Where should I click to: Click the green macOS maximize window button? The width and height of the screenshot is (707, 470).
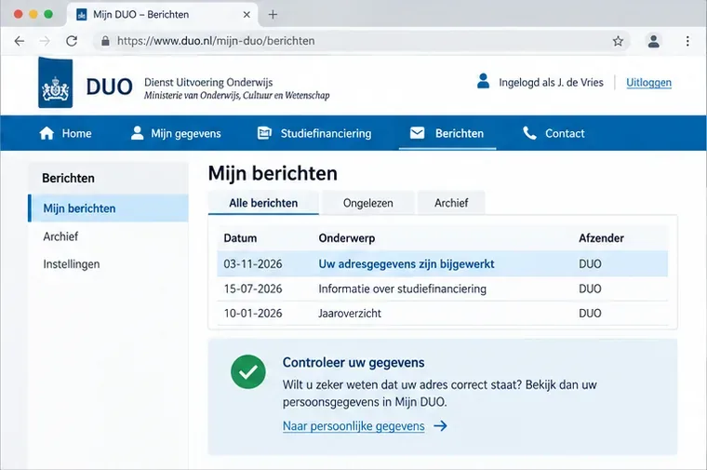48,15
